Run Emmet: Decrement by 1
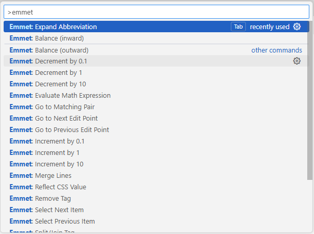This screenshot has width=314, height=234. coord(156,72)
